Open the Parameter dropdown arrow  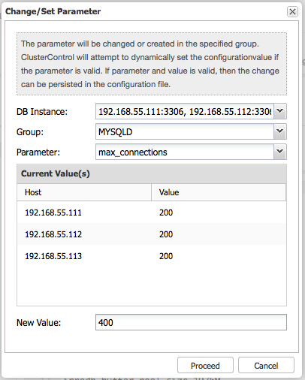coord(280,152)
